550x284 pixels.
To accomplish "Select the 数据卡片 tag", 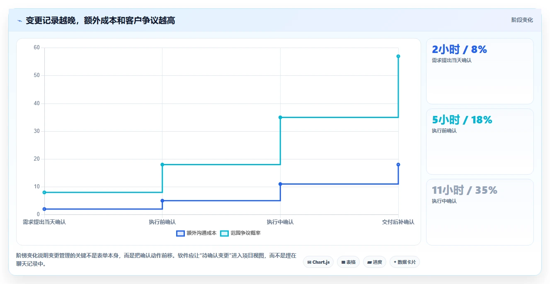I will pos(405,262).
